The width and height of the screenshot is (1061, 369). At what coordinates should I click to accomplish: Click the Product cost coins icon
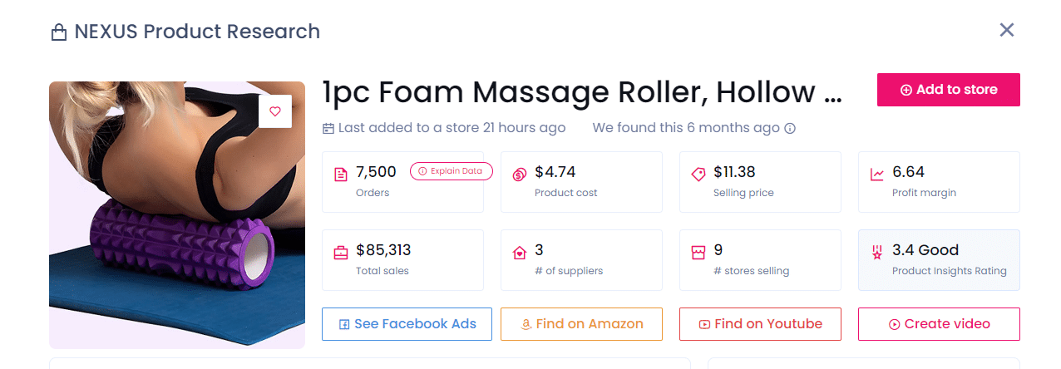[520, 175]
